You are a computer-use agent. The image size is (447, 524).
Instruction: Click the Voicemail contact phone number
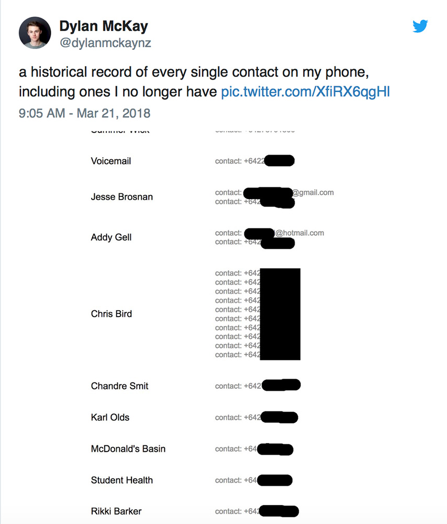(x=254, y=161)
